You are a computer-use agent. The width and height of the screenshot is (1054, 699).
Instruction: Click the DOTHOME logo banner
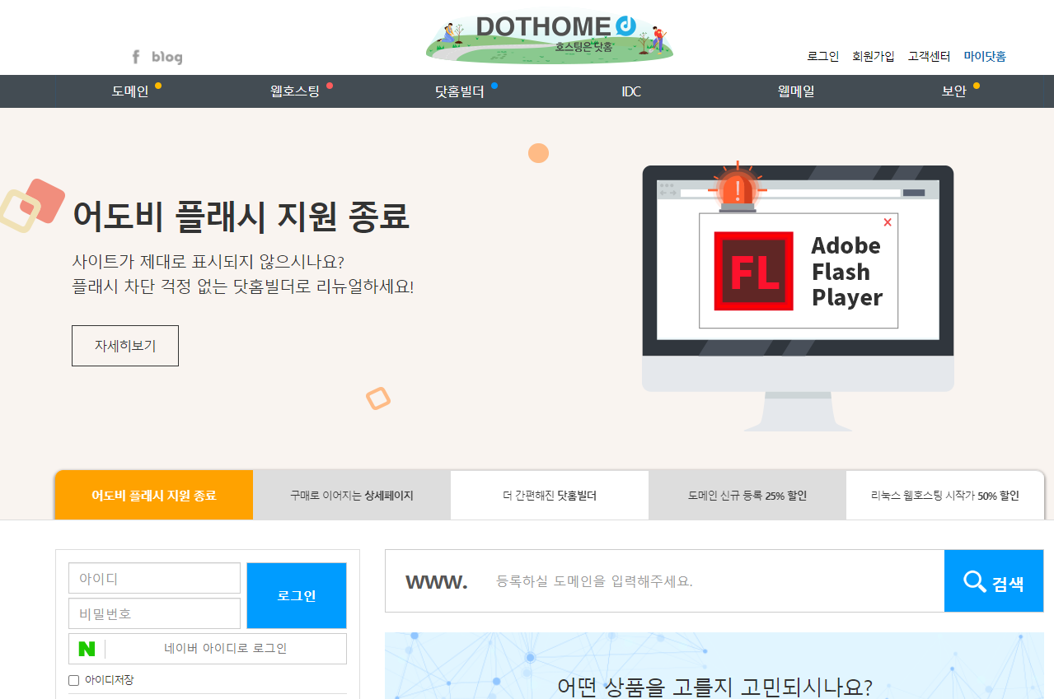coord(550,37)
